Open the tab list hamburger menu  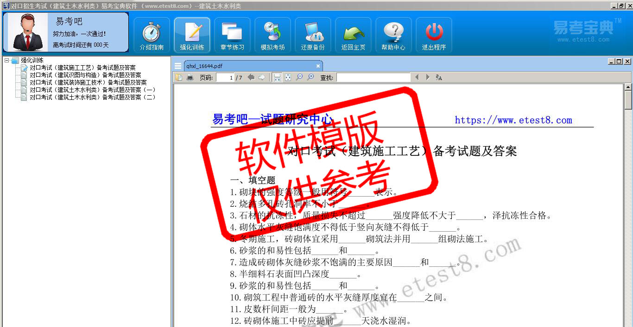click(x=178, y=66)
